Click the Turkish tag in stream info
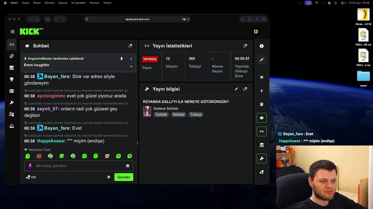This screenshot has width=373, height=209. click(161, 114)
